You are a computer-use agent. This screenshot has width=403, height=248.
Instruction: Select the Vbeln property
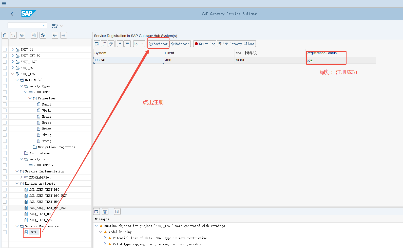[x=47, y=110]
